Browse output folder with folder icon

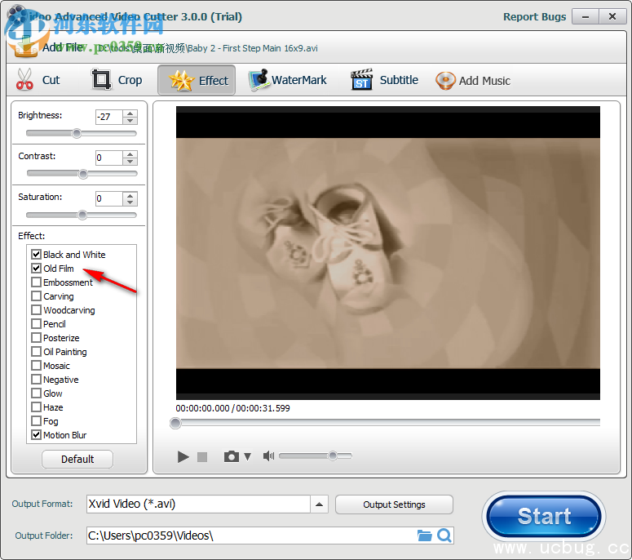tap(424, 536)
